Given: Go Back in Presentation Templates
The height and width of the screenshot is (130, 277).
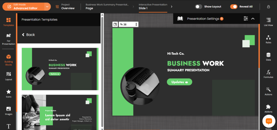Looking at the screenshot, I should 28,35.
